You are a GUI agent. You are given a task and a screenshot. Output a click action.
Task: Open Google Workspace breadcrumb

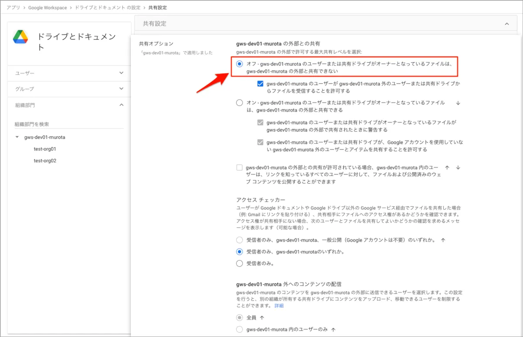pos(48,8)
